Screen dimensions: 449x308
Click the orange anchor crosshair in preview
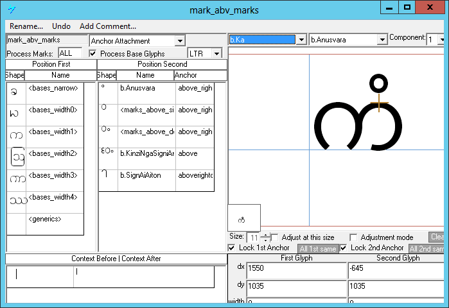click(379, 103)
